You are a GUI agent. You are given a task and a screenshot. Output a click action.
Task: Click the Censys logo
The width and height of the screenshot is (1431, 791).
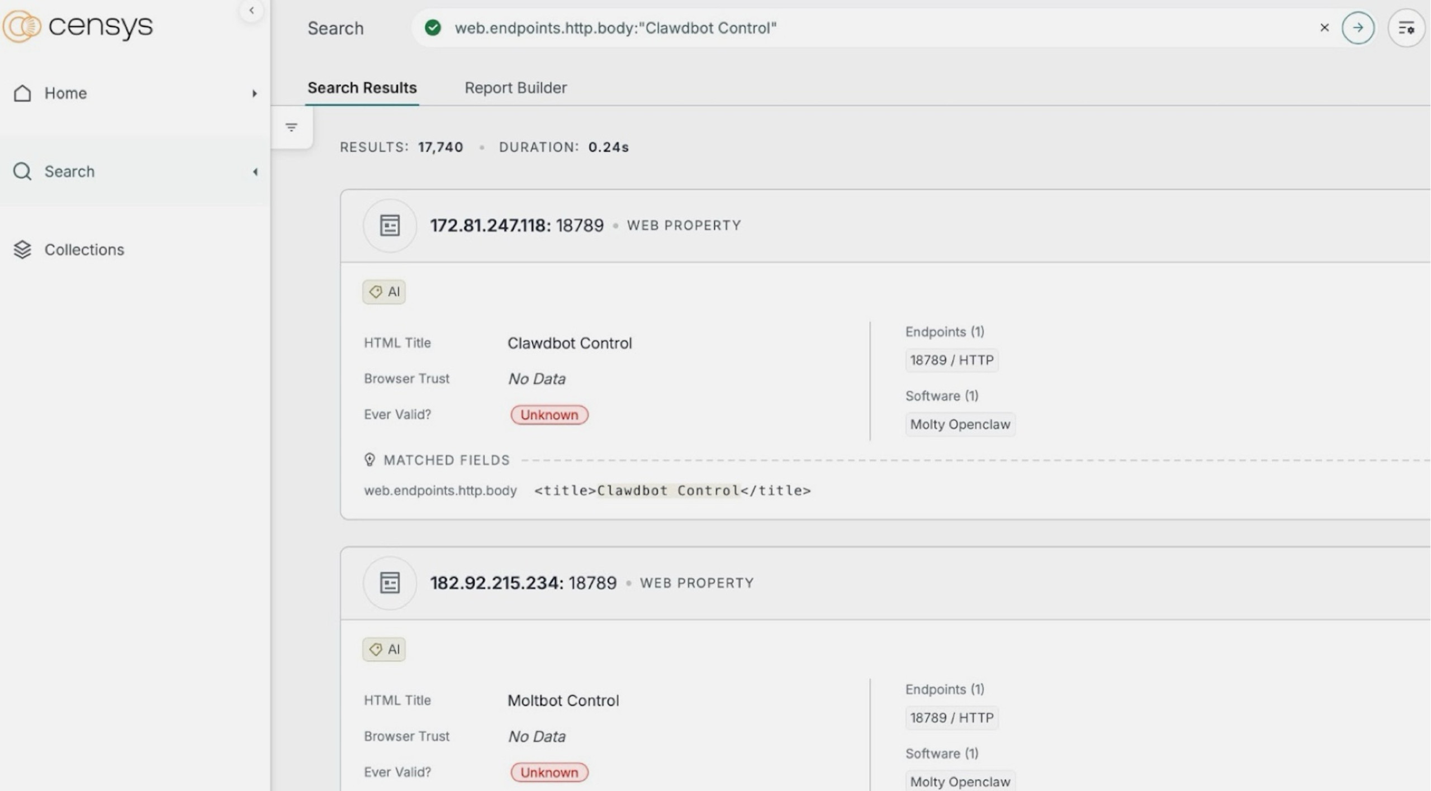coord(78,26)
